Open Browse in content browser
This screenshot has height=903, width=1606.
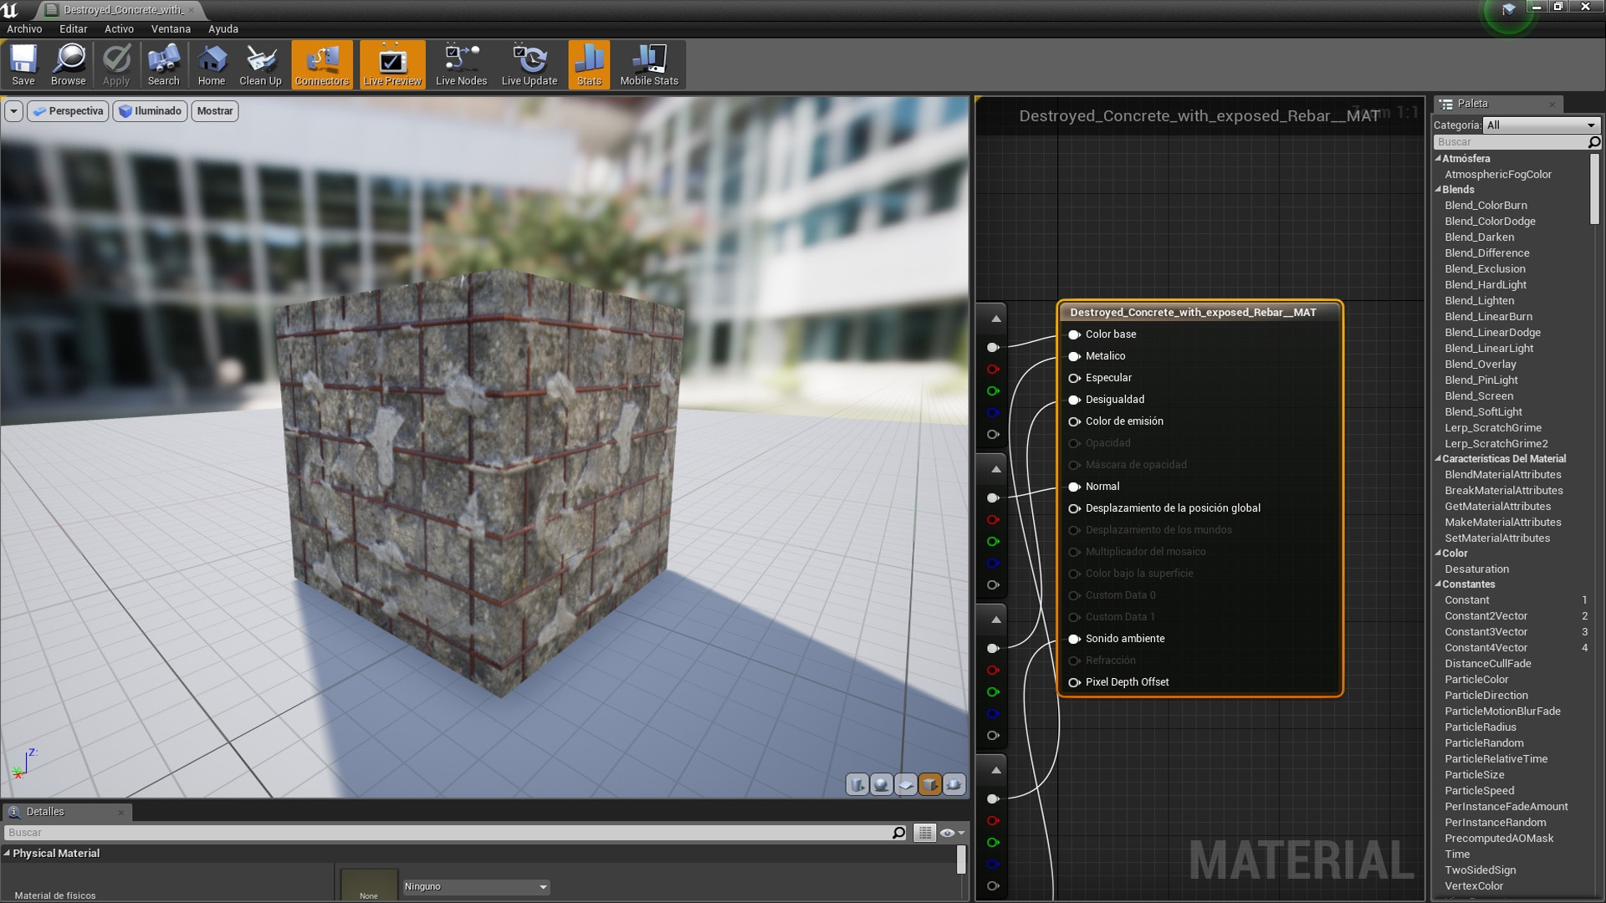[69, 65]
